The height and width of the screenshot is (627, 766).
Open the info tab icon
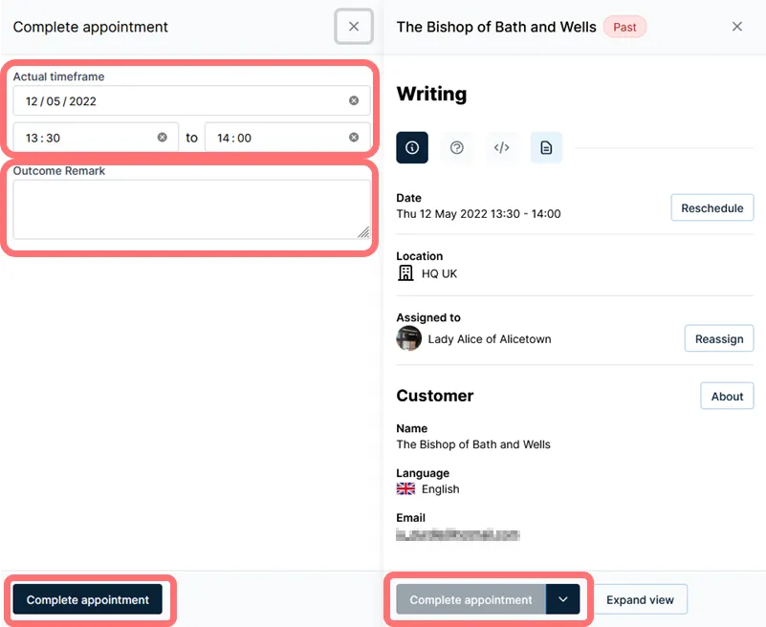[412, 147]
